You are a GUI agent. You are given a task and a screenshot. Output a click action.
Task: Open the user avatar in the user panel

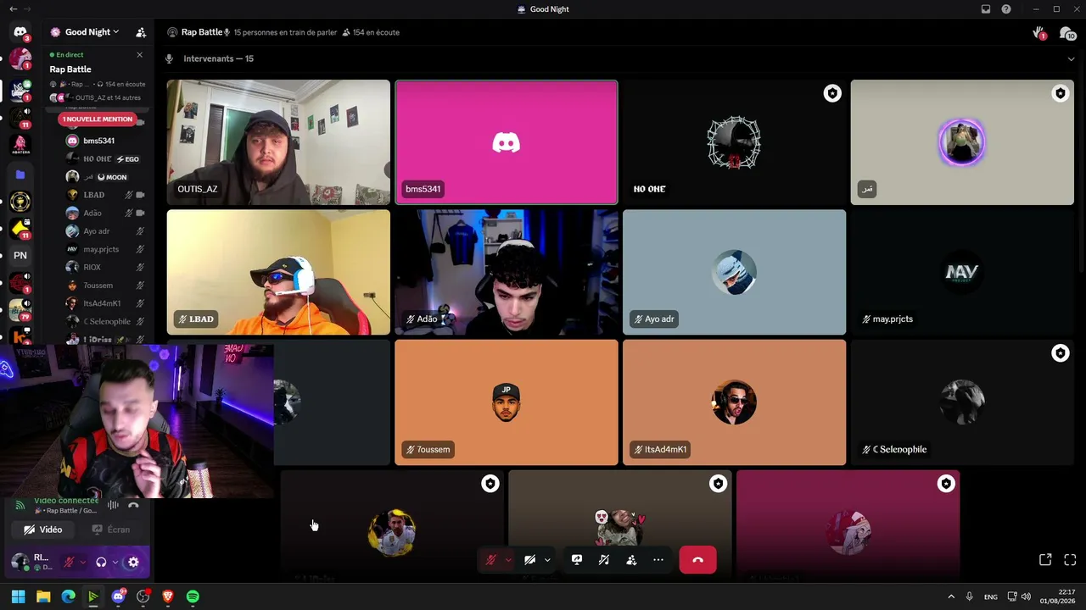(20, 562)
